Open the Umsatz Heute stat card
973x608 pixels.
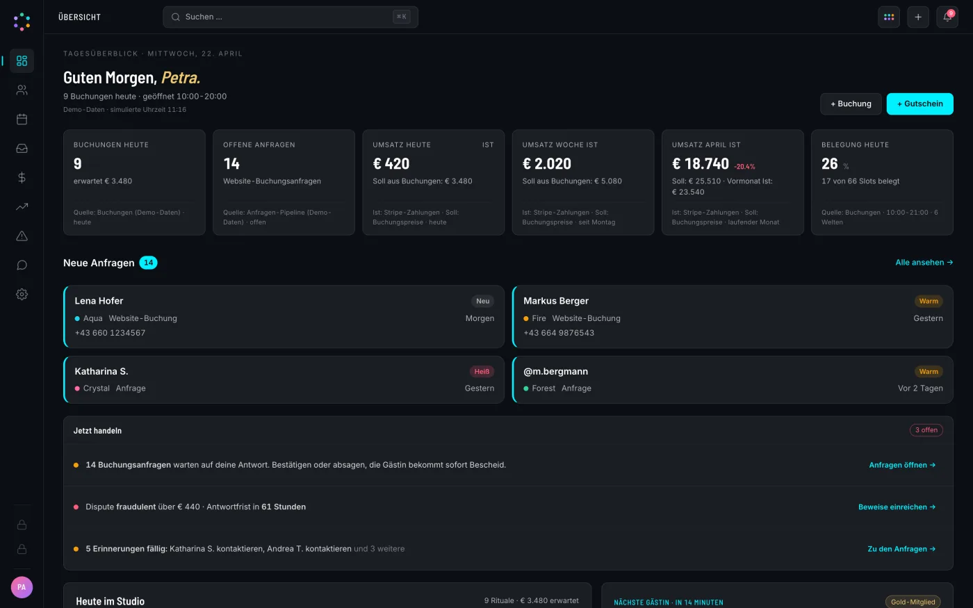pyautogui.click(x=434, y=183)
